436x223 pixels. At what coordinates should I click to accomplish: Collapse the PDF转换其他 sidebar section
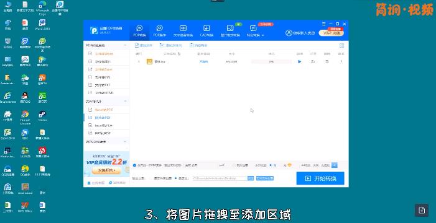click(125, 45)
